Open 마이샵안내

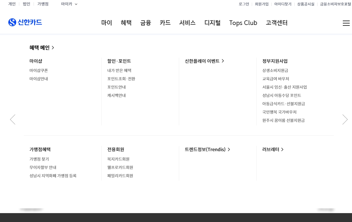[x=39, y=79]
